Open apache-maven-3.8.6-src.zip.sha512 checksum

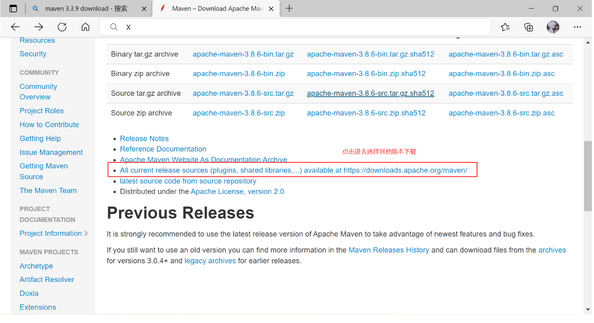[366, 113]
